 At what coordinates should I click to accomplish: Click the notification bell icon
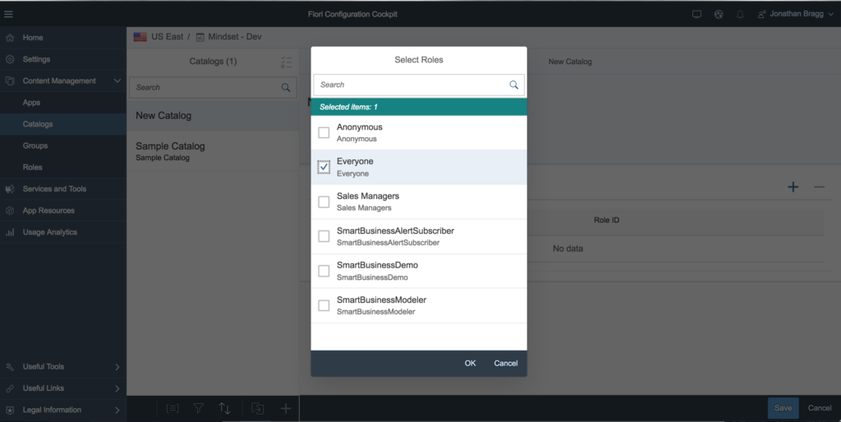tap(740, 15)
